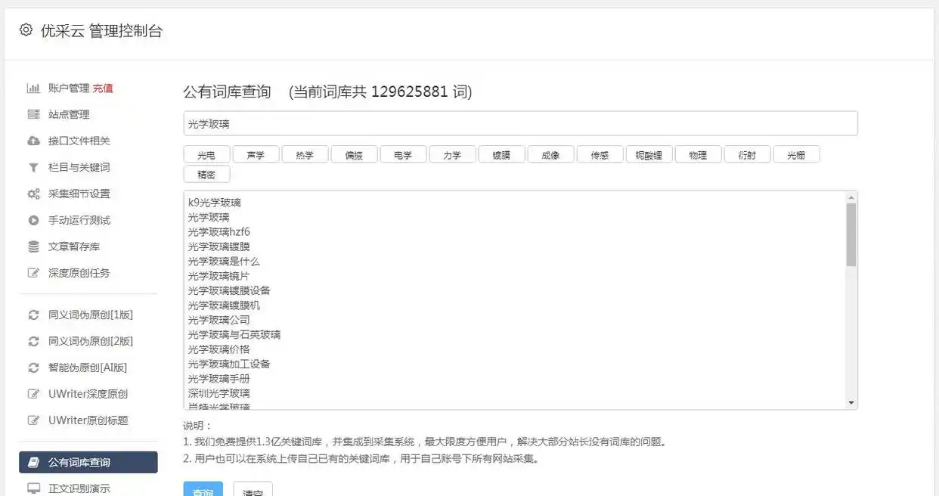Click the 充值 link next to 账户管理

coord(104,88)
